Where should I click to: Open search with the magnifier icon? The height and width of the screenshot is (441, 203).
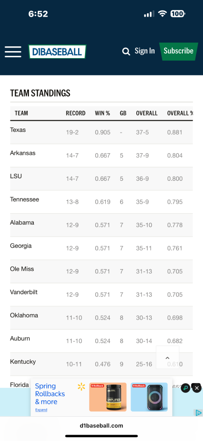126,51
